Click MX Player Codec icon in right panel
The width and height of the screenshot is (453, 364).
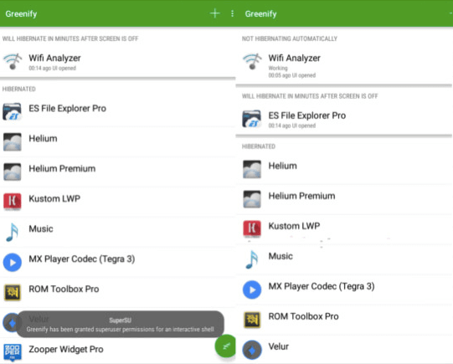(x=252, y=290)
